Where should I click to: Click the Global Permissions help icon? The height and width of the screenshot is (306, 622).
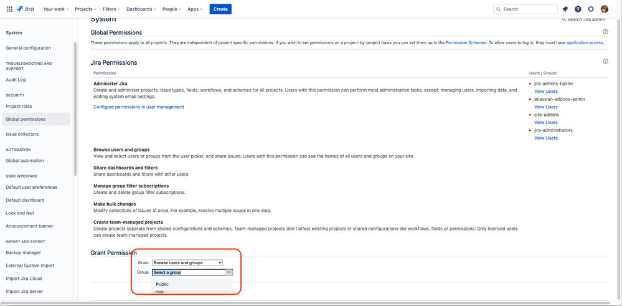605,32
